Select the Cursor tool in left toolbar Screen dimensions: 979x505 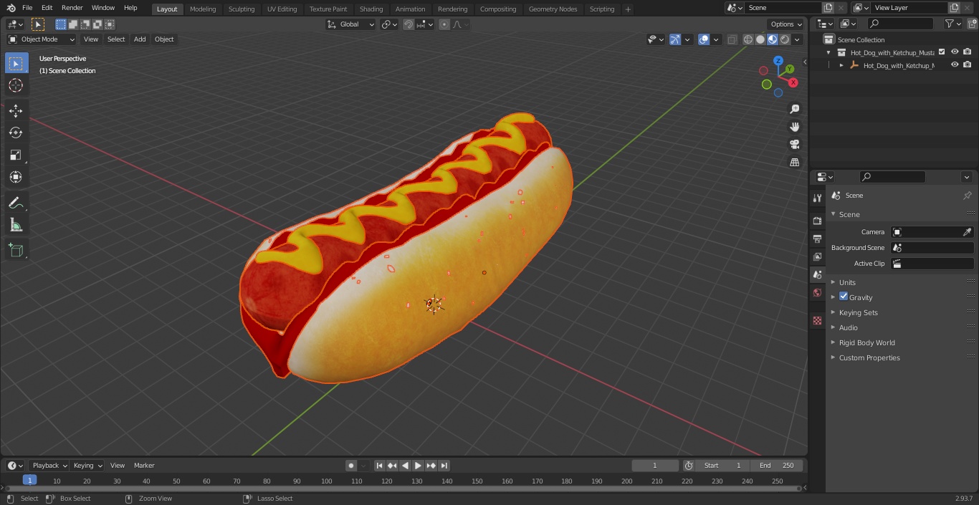click(16, 85)
